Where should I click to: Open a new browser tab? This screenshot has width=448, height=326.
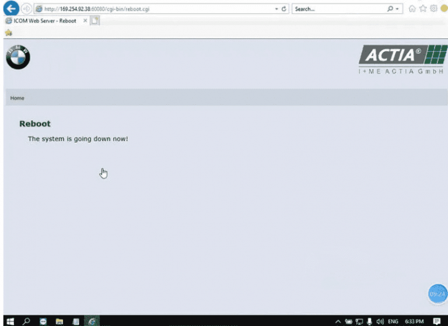tap(94, 20)
